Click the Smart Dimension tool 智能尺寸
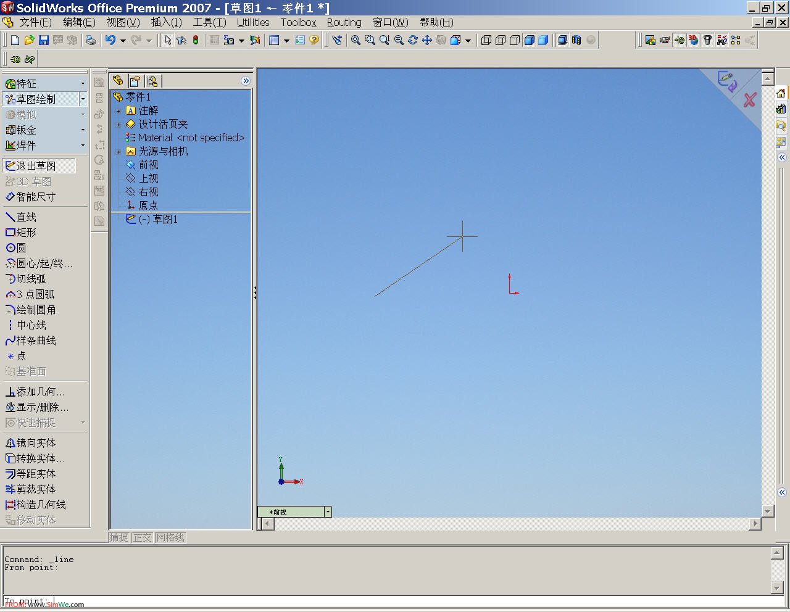The width and height of the screenshot is (790, 612). click(31, 197)
